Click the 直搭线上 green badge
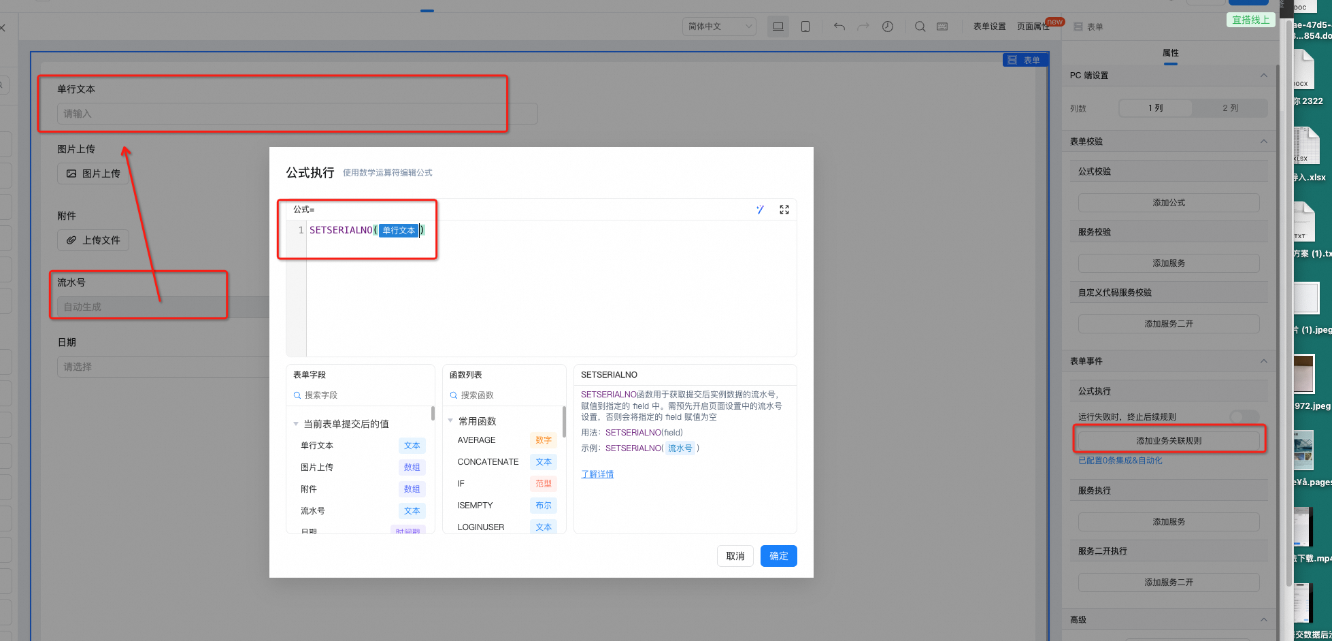The height and width of the screenshot is (641, 1332). (x=1250, y=20)
